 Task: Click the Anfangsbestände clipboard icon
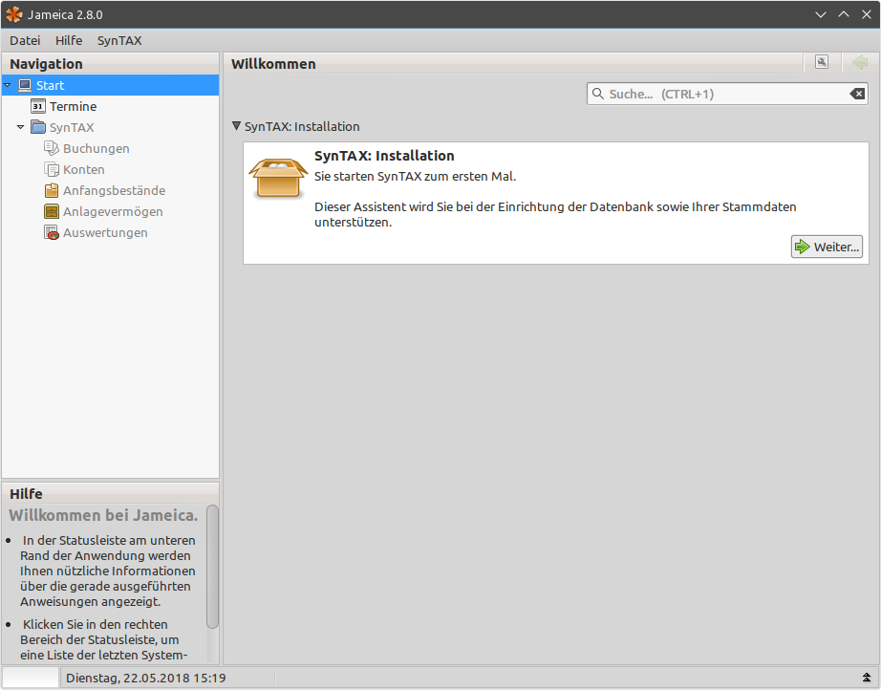coord(52,190)
